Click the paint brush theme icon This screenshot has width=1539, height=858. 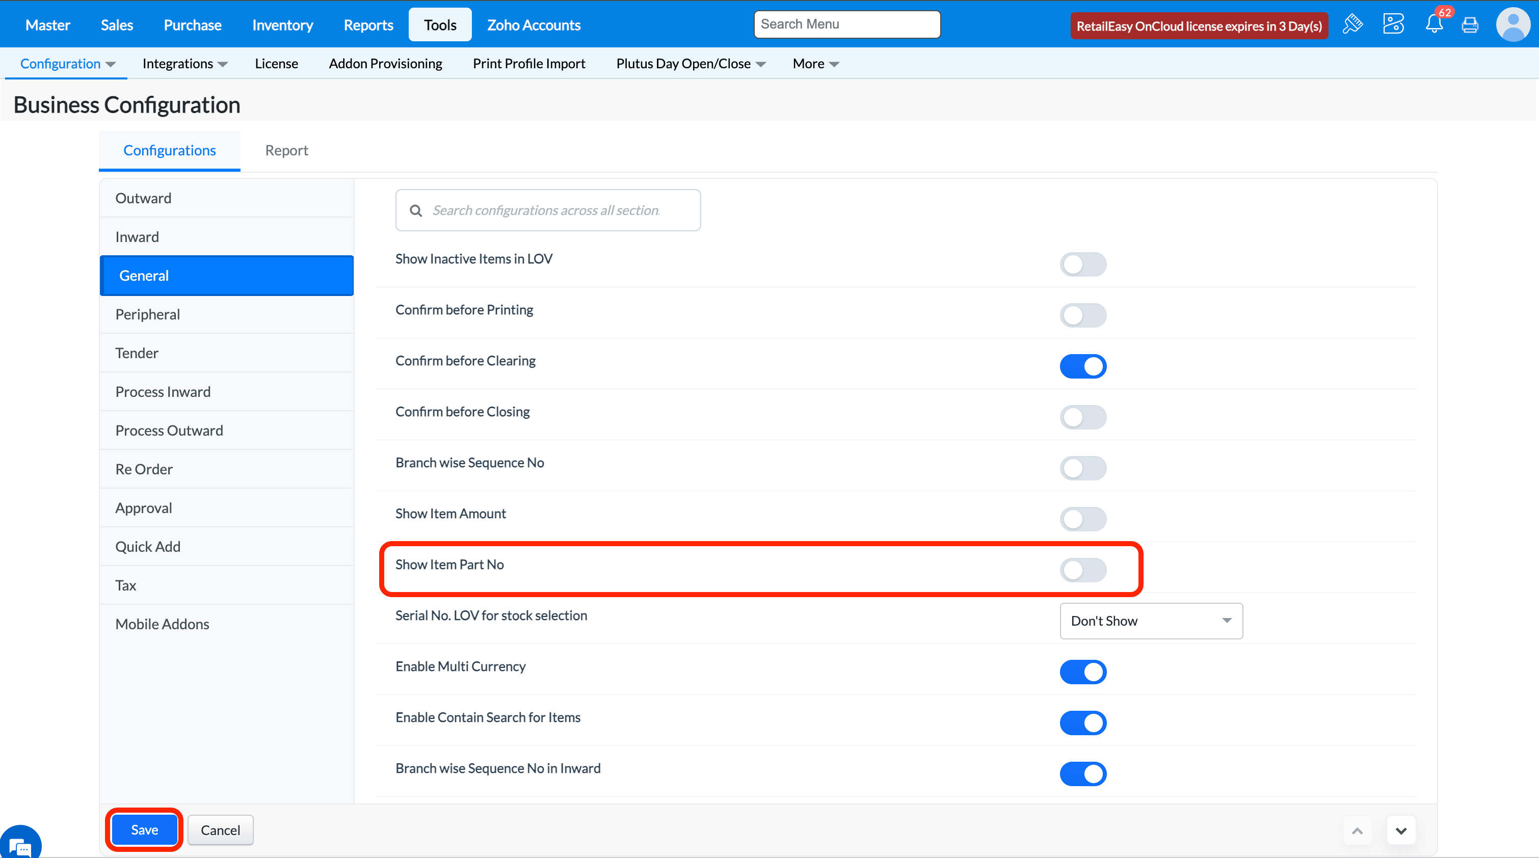1352,24
